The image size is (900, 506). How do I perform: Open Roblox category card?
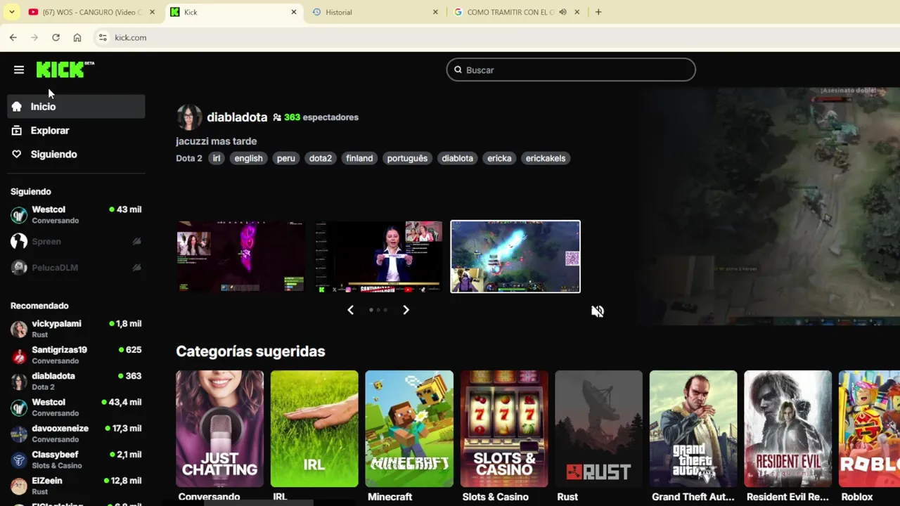870,429
